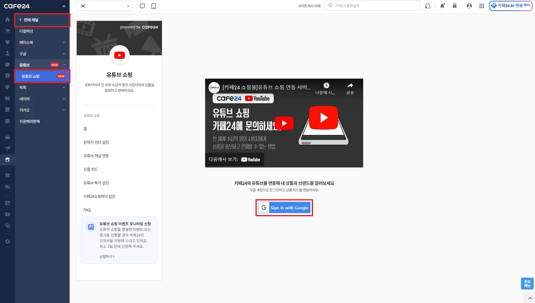Open the t-shirt products icon
This screenshot has width=535, height=303.
[x=7, y=42]
